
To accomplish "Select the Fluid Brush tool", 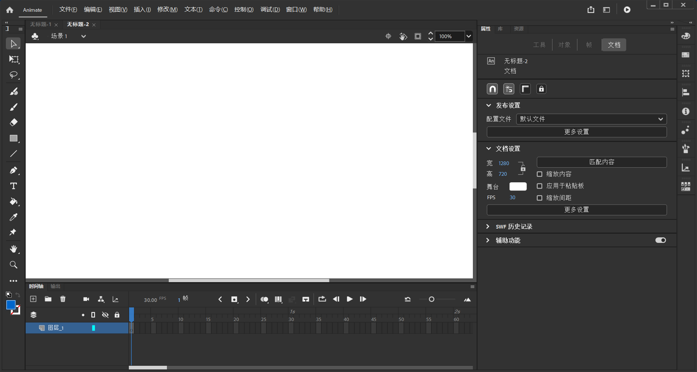I will tap(14, 91).
